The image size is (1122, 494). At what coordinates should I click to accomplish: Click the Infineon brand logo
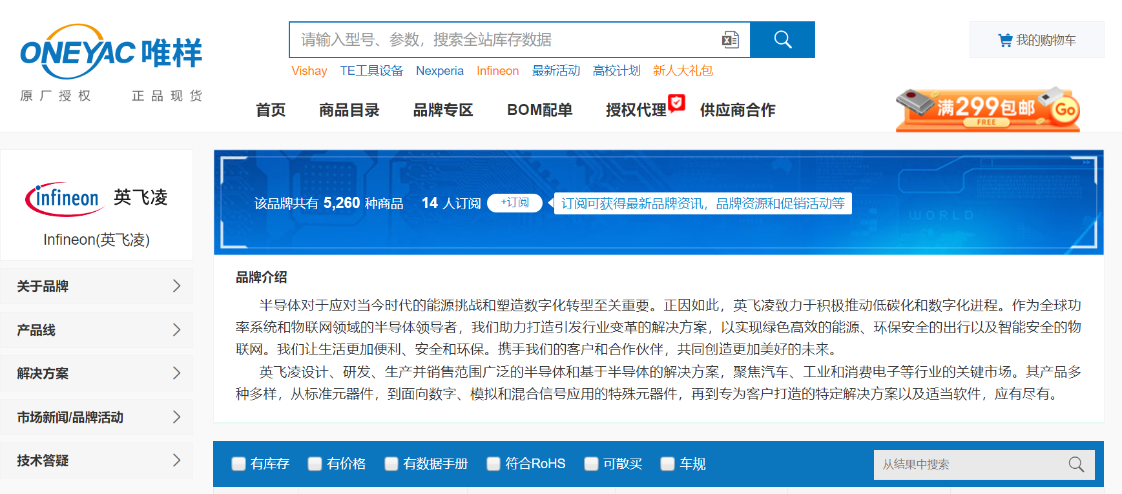65,198
